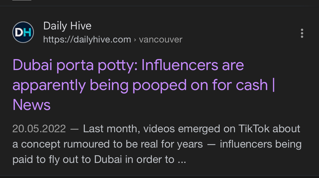Click the phrase "influencers being" in snippet
Viewport: 319px width, 178px height.
coord(260,144)
